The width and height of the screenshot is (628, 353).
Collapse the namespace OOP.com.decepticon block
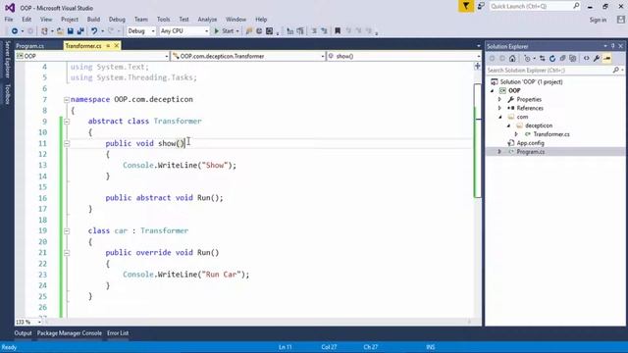point(67,100)
